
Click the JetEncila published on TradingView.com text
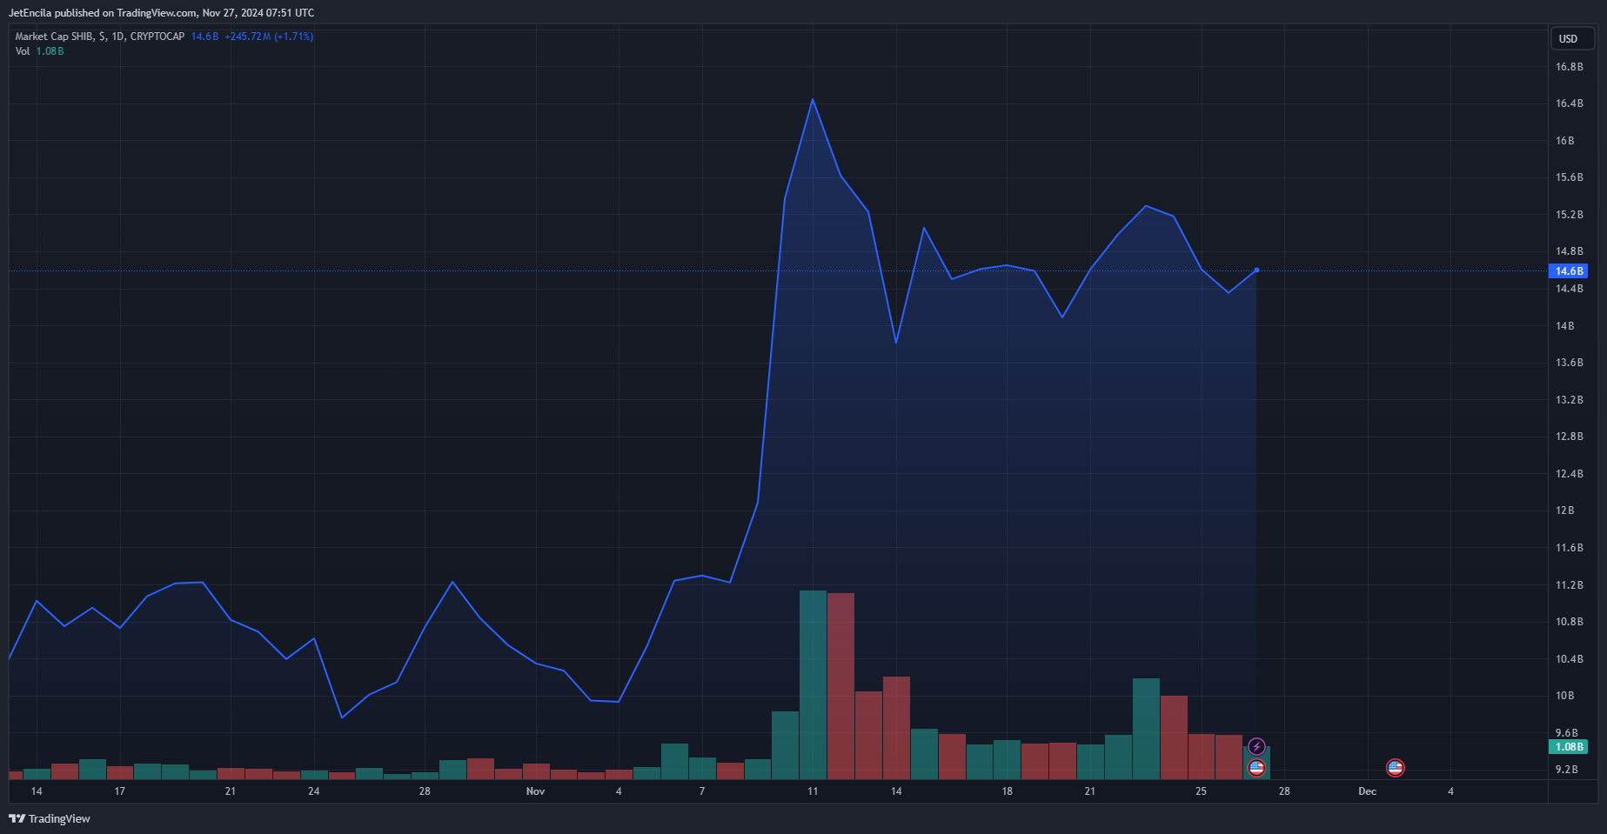(x=161, y=13)
